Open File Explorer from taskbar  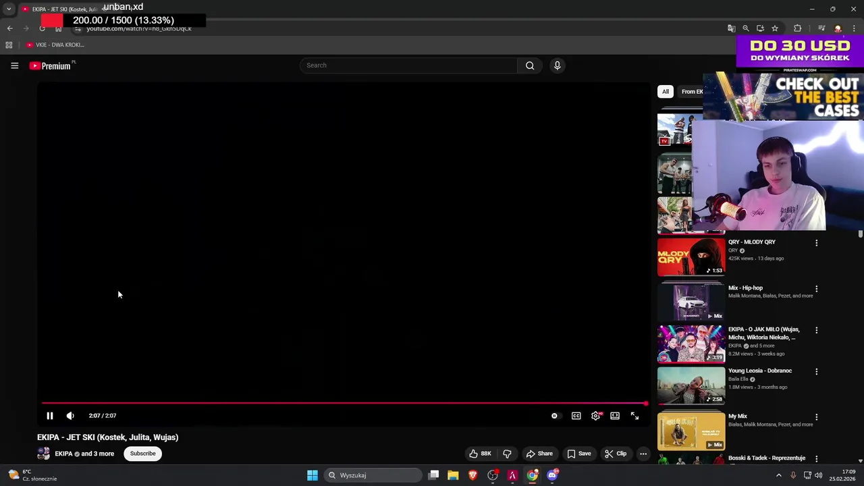tap(453, 475)
